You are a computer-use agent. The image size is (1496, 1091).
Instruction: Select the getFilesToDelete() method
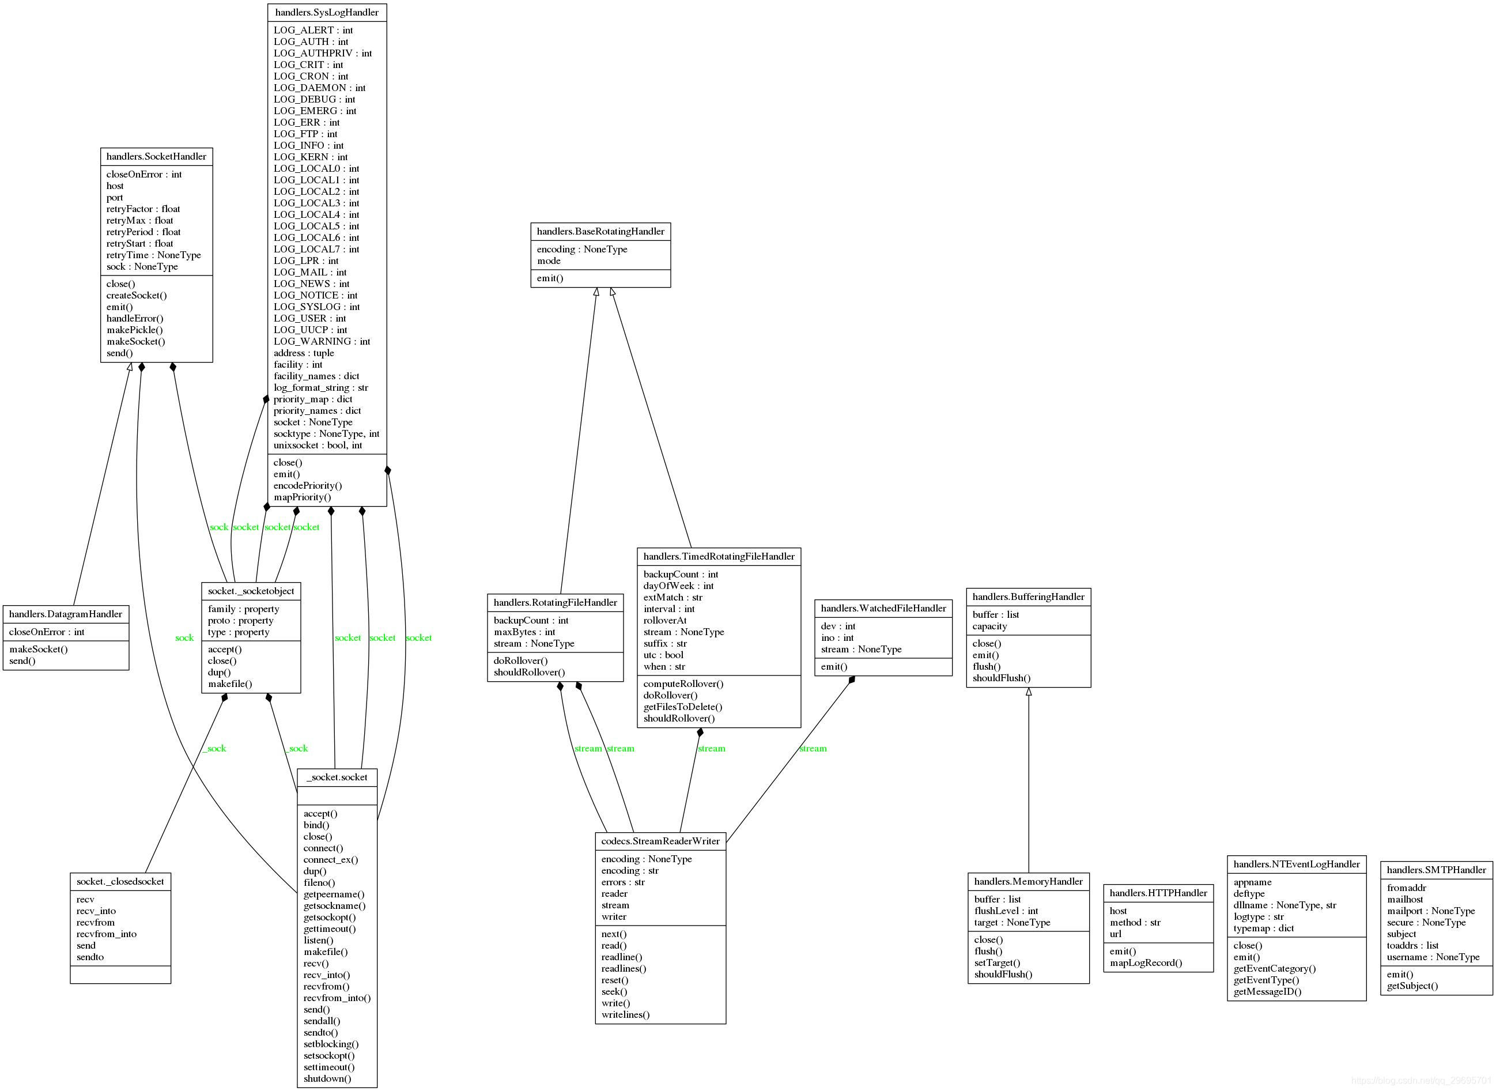pos(683,707)
